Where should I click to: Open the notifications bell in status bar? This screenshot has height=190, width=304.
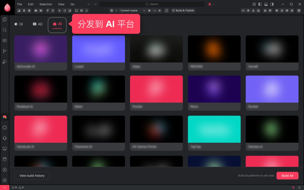click(299, 187)
